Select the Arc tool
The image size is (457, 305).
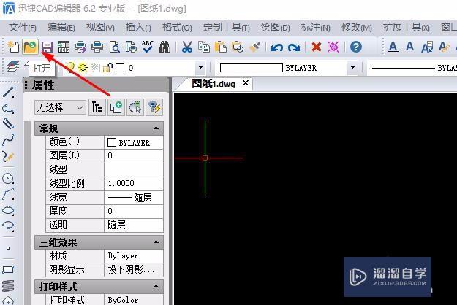[x=9, y=194]
